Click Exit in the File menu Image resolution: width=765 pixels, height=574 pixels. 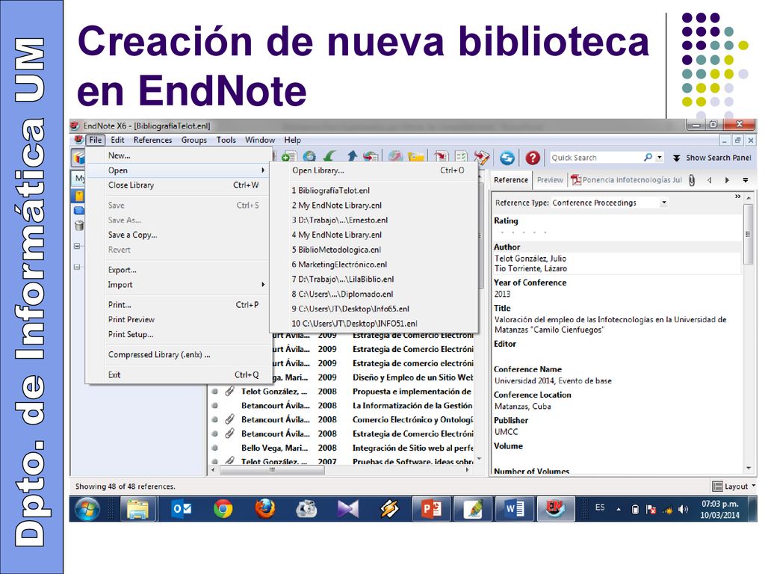(x=114, y=375)
